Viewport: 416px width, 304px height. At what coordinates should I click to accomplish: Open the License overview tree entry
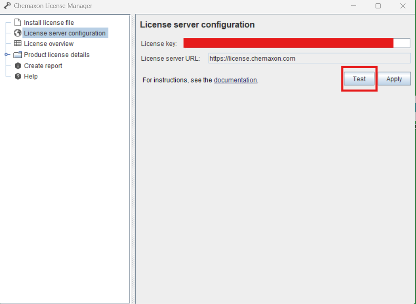(x=49, y=44)
